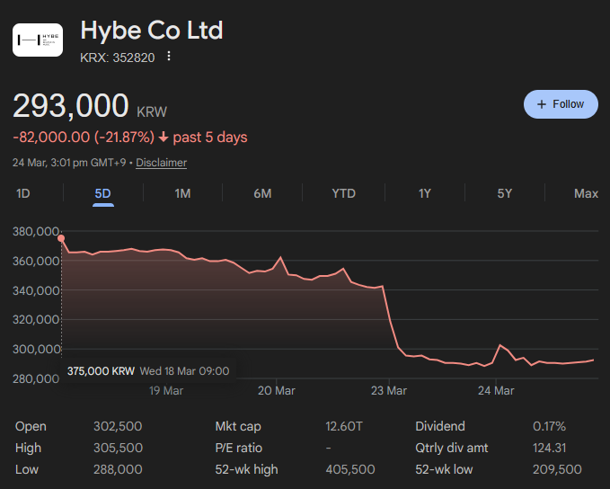Click the 380,000 y-axis label
Image resolution: width=610 pixels, height=489 pixels.
click(x=36, y=231)
